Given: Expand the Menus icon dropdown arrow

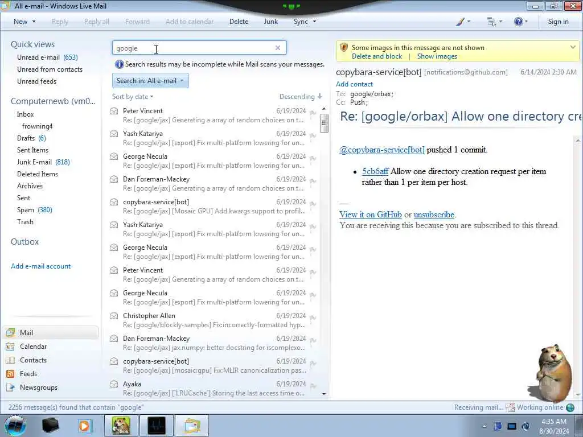Looking at the screenshot, I should point(500,22).
